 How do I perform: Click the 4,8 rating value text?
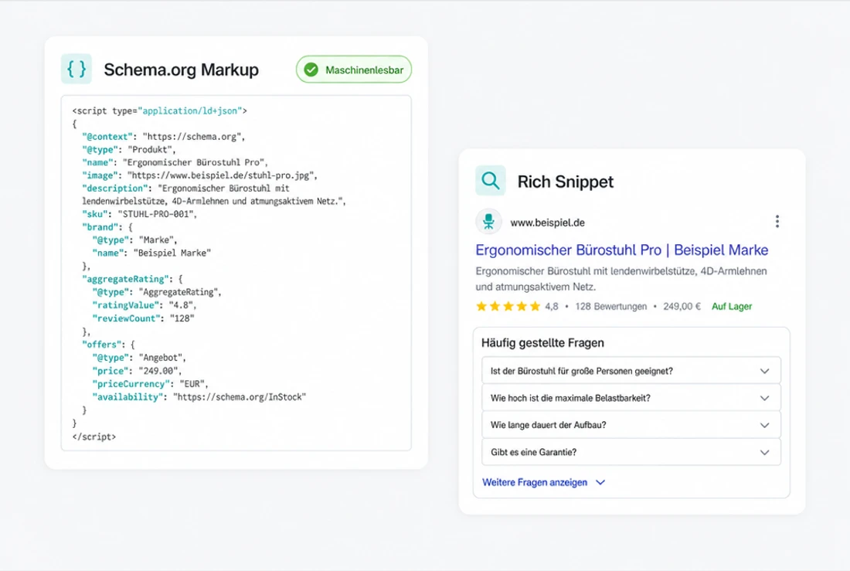(x=551, y=307)
